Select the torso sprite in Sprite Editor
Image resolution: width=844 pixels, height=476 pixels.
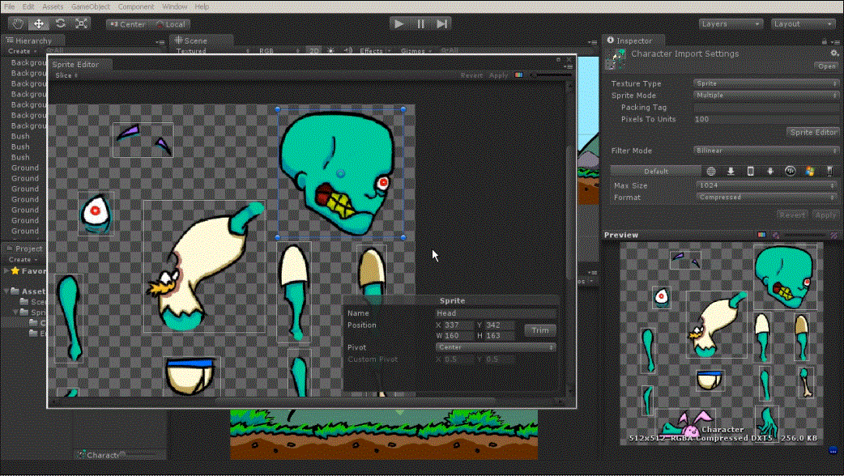205,266
